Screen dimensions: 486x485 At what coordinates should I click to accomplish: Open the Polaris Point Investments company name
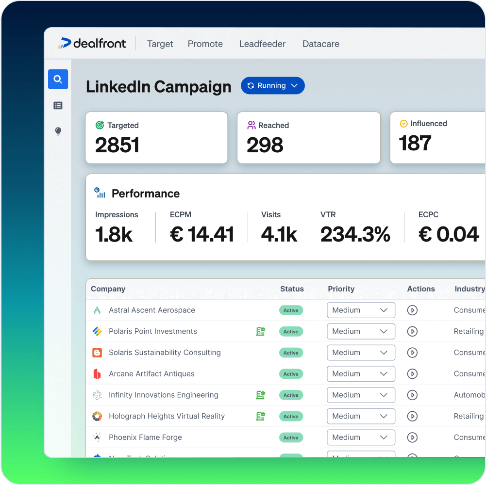tap(153, 331)
